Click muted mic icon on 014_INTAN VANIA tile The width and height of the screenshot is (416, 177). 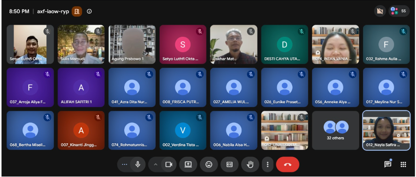(353, 31)
